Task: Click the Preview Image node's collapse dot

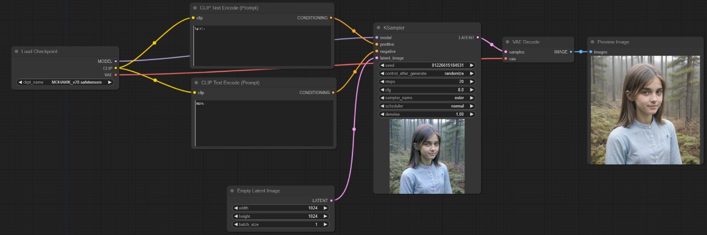Action: (593, 42)
